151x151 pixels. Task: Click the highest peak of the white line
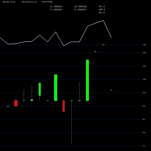(x=103, y=21)
